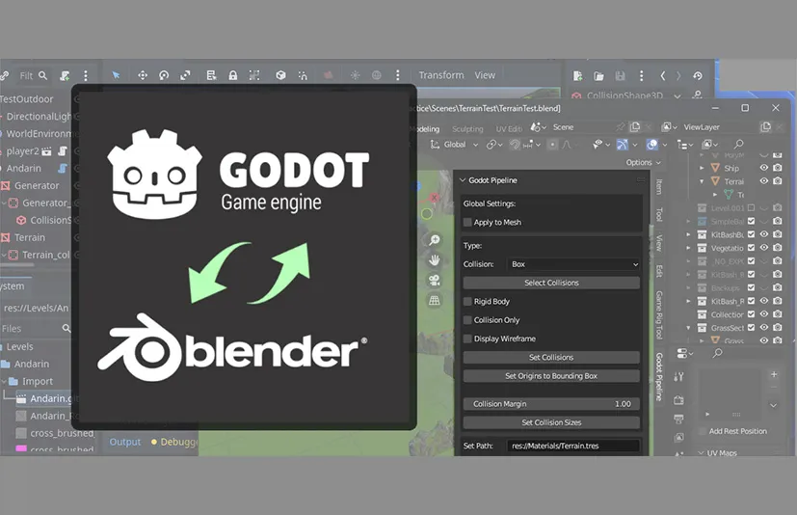The width and height of the screenshot is (797, 515).
Task: Open Godot Transform menu
Action: [441, 75]
